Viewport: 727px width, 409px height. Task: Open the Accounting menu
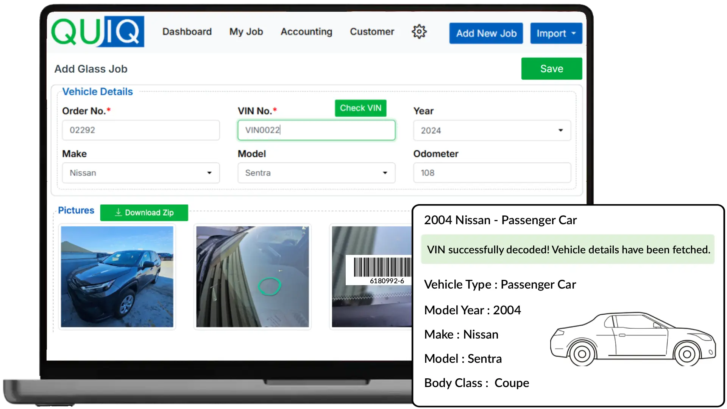(x=306, y=32)
